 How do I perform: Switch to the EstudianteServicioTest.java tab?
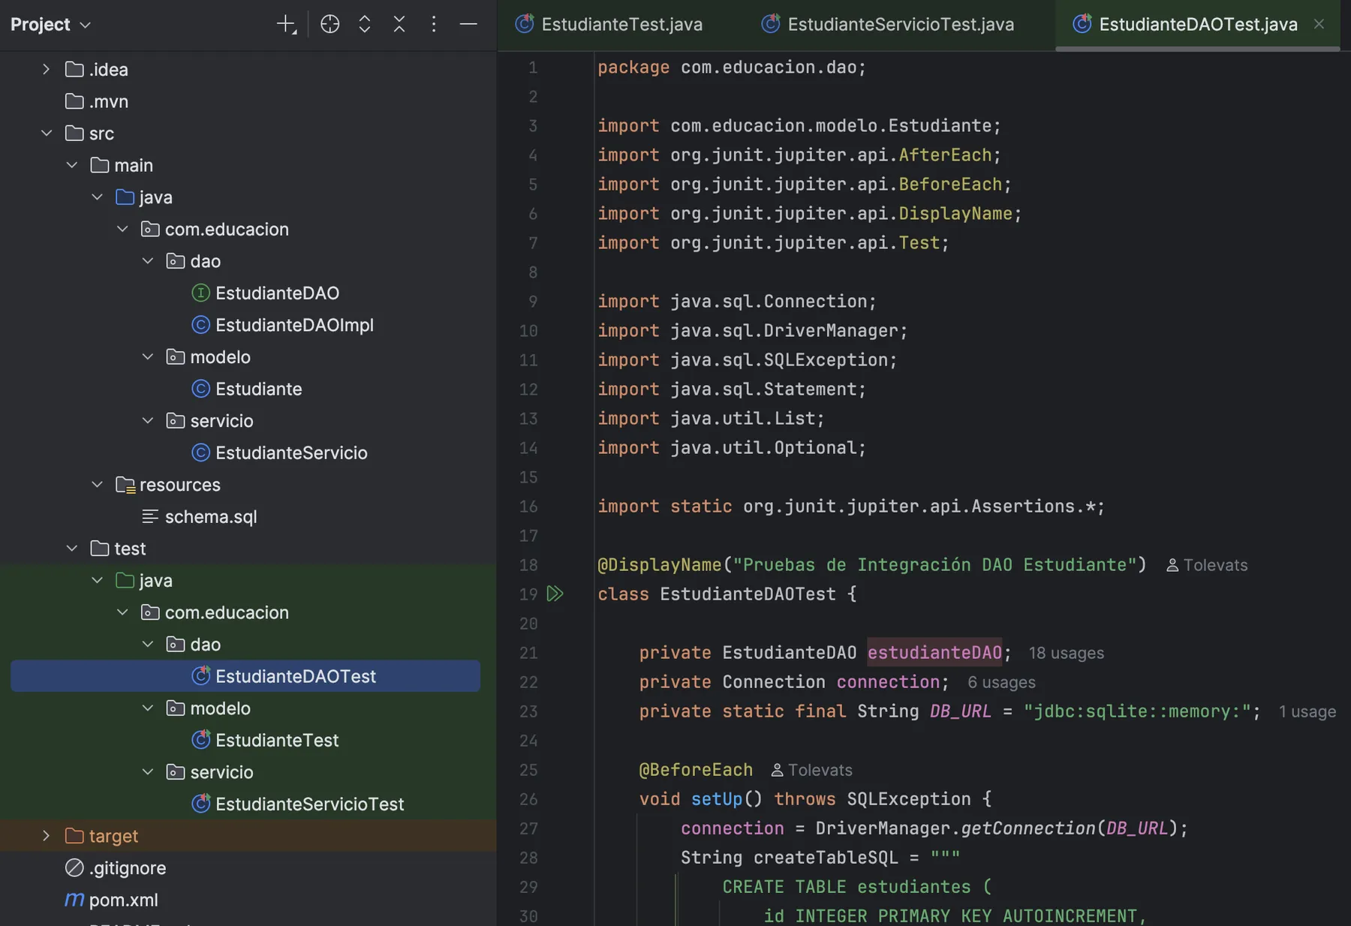pos(887,25)
